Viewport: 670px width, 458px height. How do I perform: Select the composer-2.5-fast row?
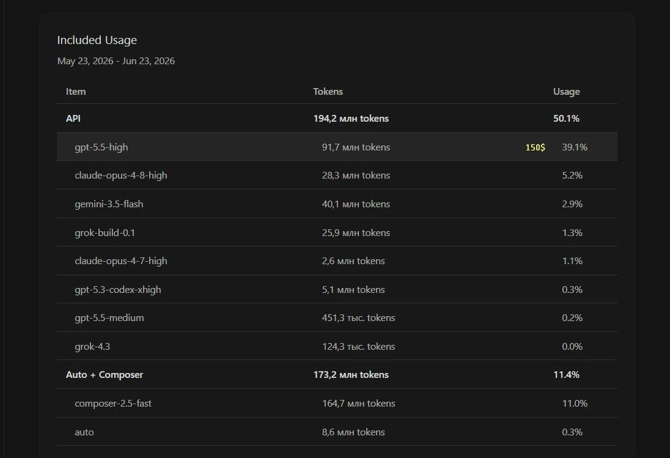coord(337,403)
